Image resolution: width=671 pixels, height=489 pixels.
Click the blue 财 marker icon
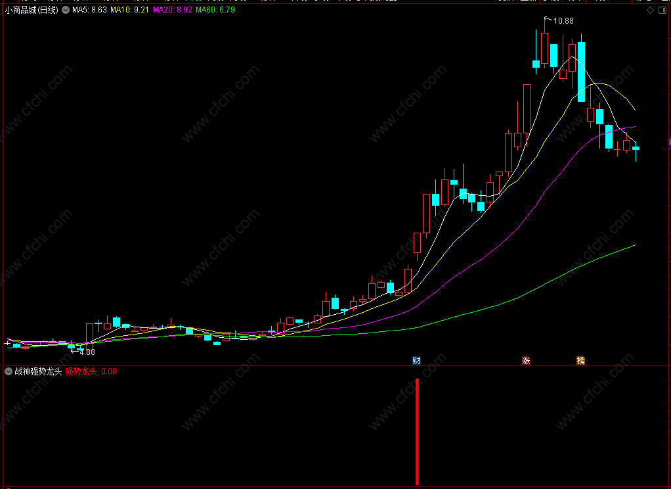[416, 360]
